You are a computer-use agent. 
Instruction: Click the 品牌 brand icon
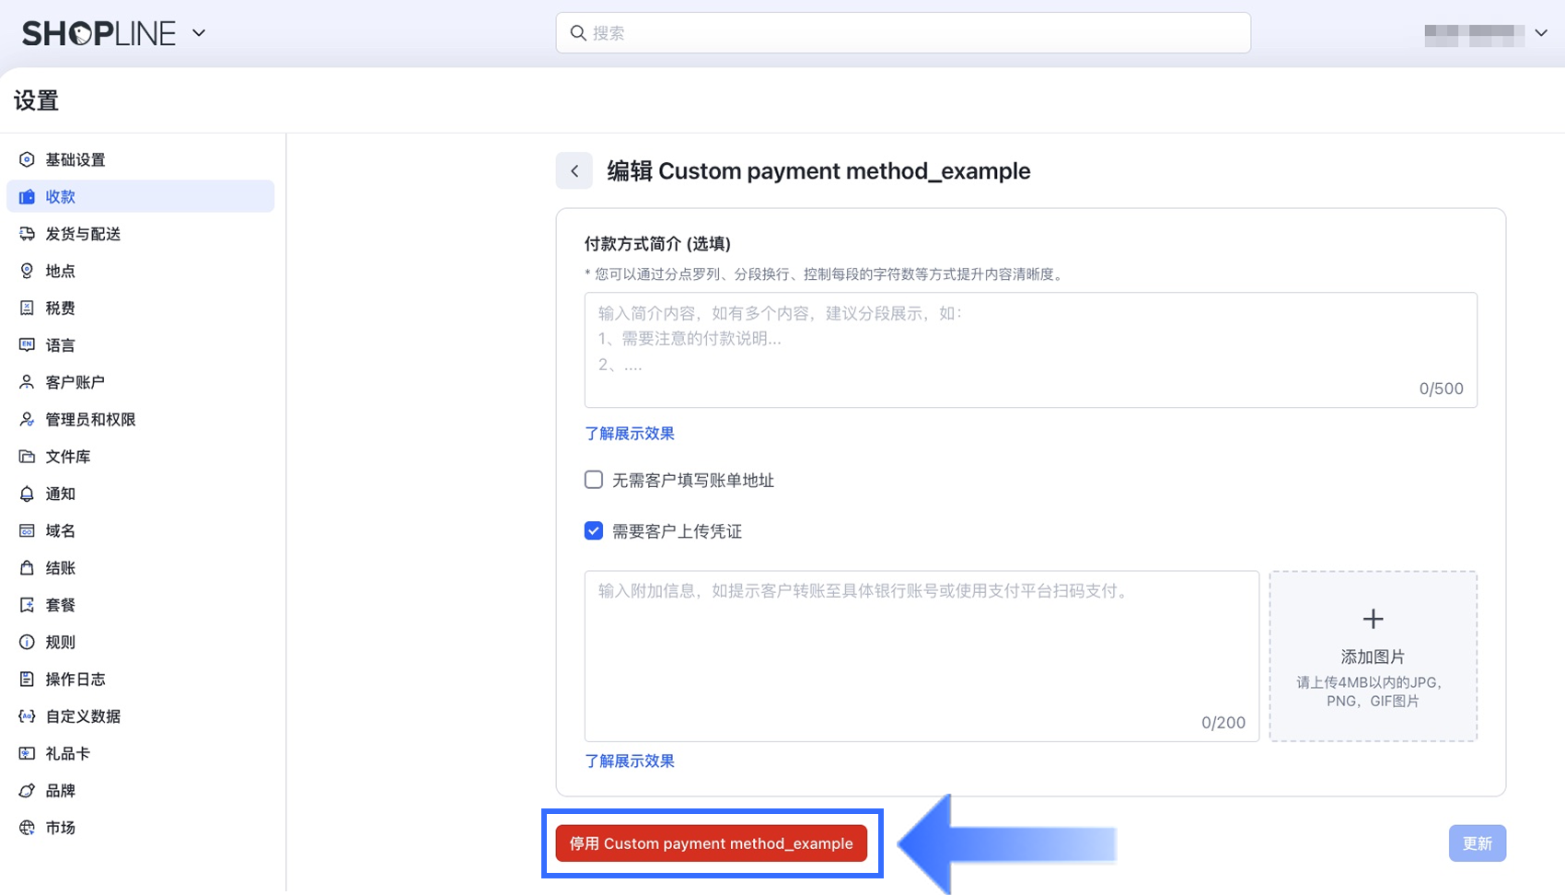(27, 791)
